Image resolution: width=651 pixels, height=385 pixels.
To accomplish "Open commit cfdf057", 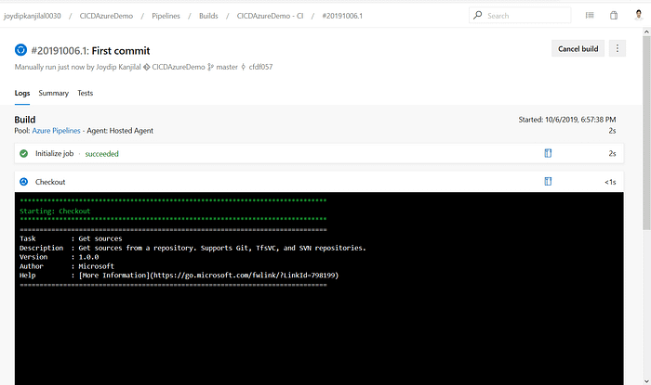I will click(x=260, y=67).
